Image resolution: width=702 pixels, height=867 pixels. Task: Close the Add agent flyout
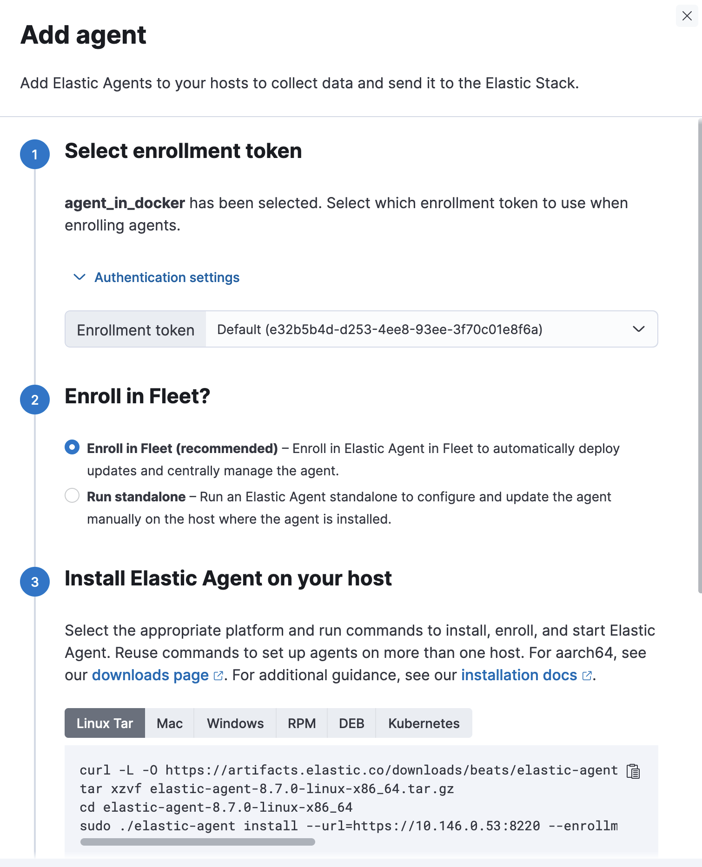point(687,16)
